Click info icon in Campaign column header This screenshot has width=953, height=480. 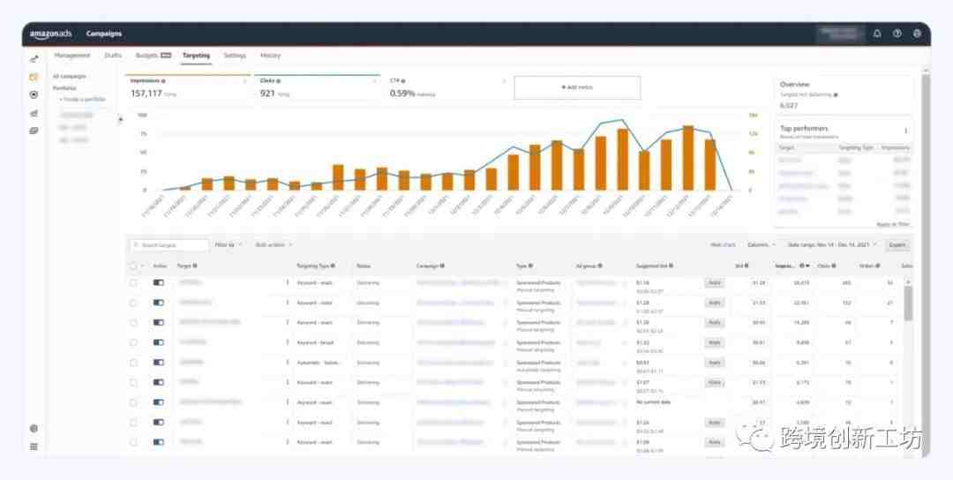click(x=442, y=266)
